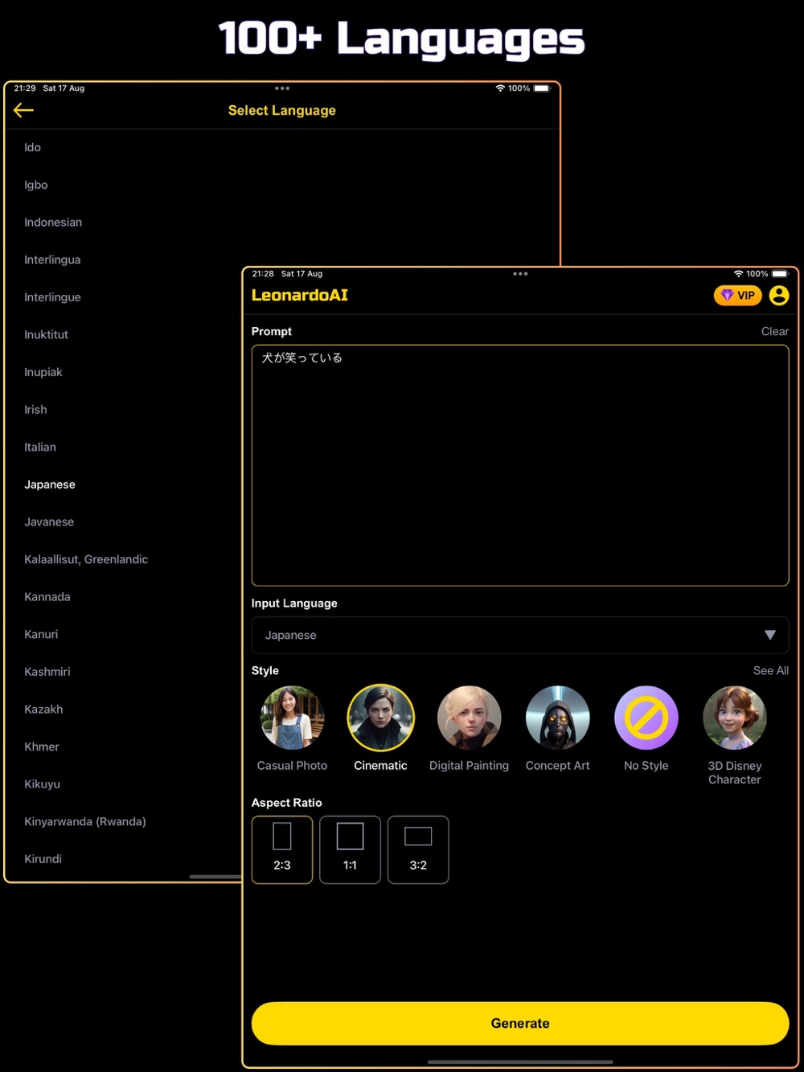Screen dimensions: 804x1072
Task: Select the No Style icon
Action: [x=646, y=718]
